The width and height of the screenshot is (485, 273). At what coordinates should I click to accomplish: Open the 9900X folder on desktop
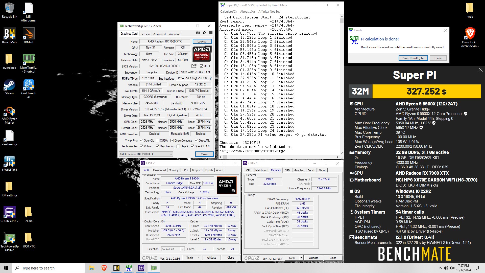point(29,214)
